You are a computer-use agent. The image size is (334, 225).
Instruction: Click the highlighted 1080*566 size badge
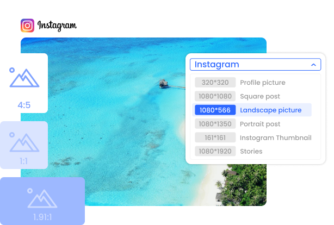(x=215, y=110)
